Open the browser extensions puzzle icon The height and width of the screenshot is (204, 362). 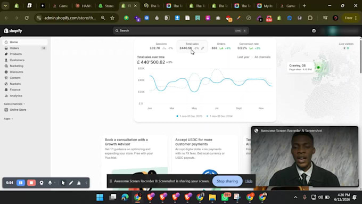[x=310, y=18]
